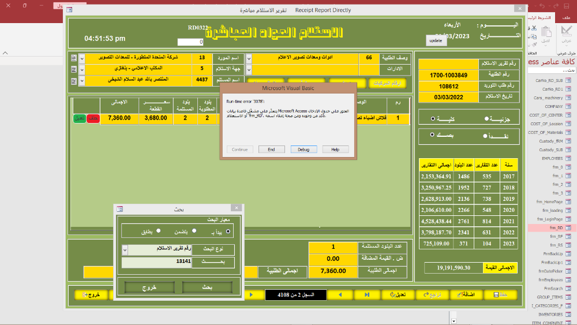
Task: Choose the يطابق search criterion
Action: (x=158, y=231)
